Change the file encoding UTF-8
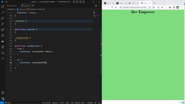 coord(62,103)
